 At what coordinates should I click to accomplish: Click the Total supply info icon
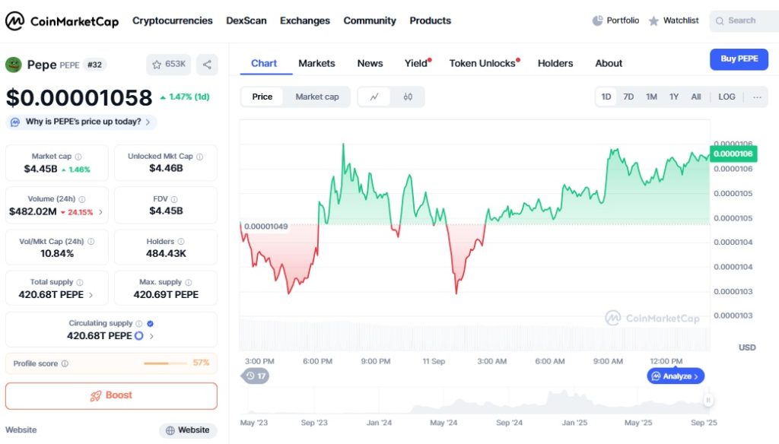79,282
